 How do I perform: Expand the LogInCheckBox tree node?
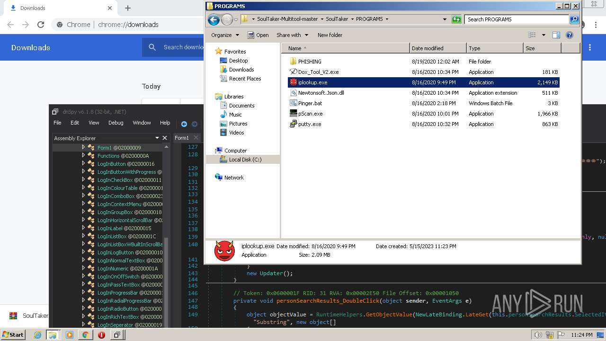(83, 179)
